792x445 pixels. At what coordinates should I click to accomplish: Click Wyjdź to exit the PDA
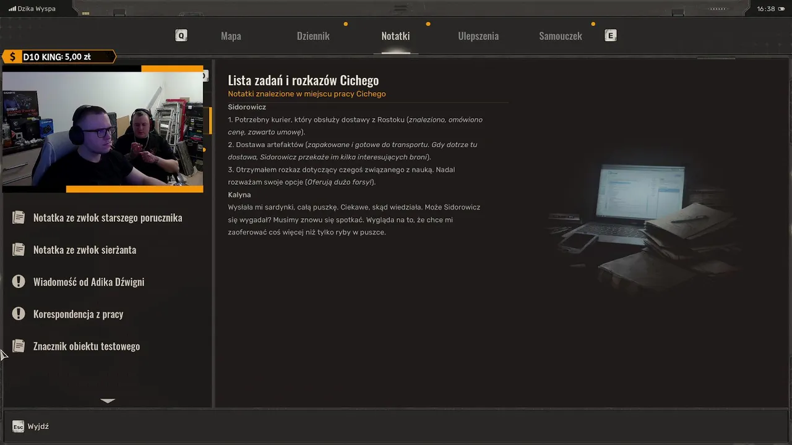(x=38, y=426)
